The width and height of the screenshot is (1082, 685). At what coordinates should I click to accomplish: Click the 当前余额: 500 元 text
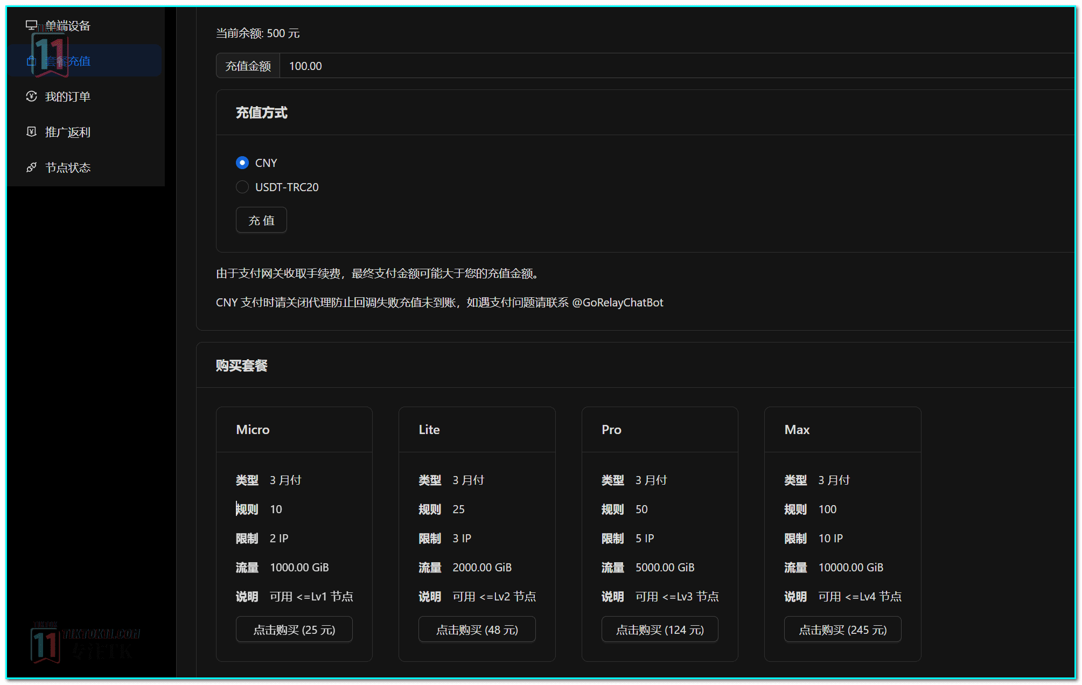point(258,33)
